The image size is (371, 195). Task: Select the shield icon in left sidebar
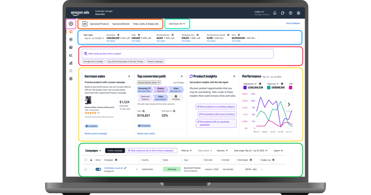71,40
